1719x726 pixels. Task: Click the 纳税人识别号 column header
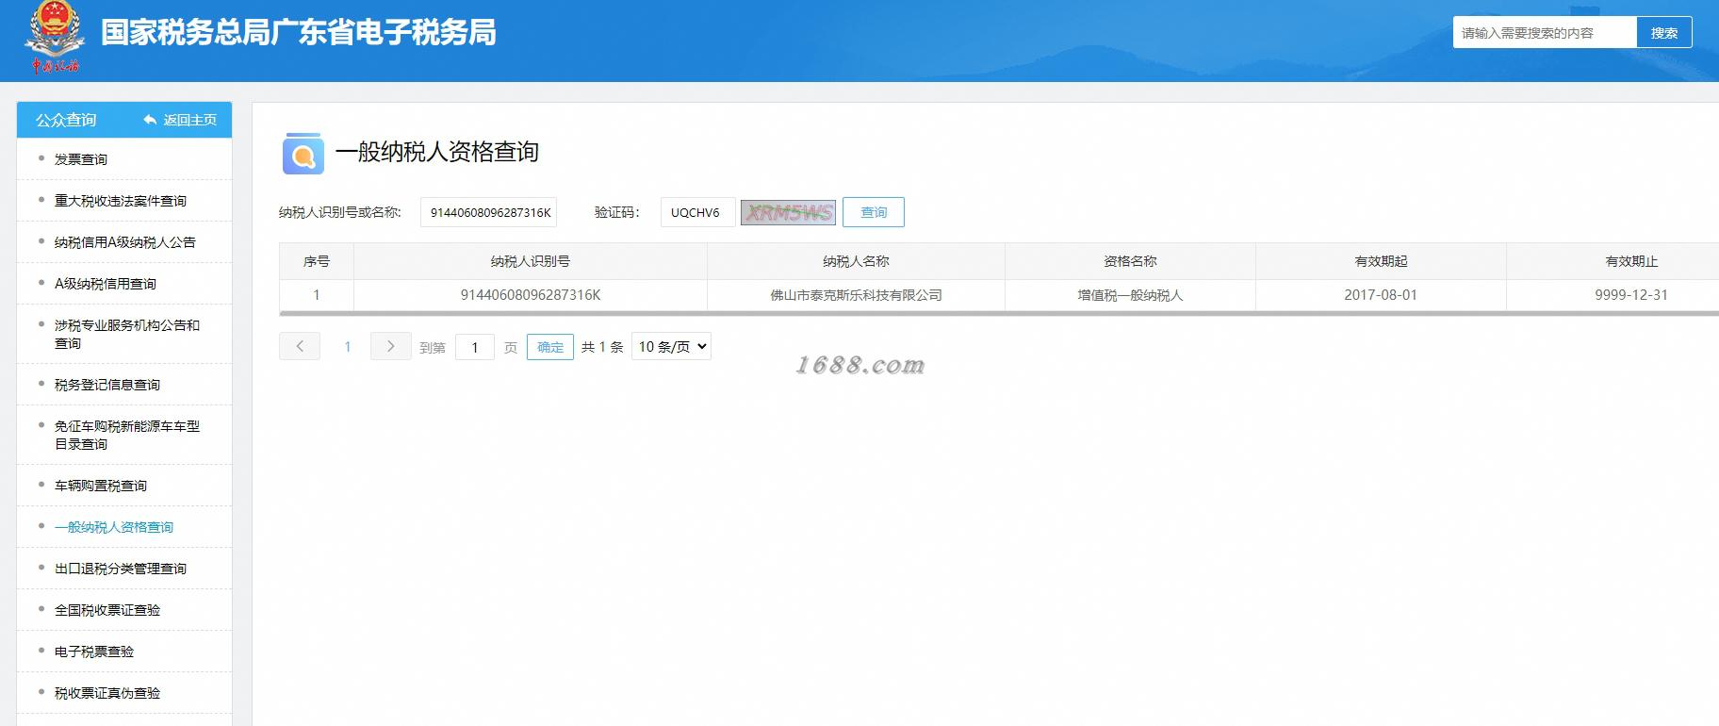[x=531, y=261]
